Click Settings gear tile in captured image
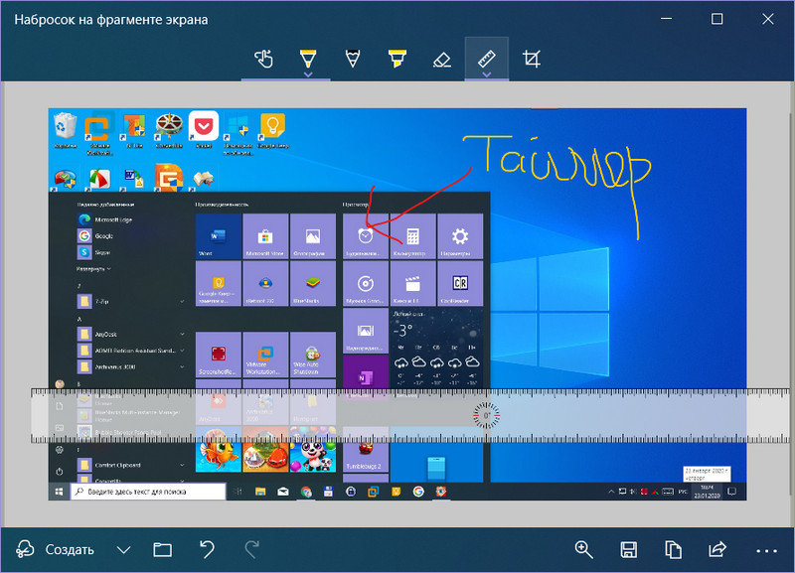The height and width of the screenshot is (573, 795). pyautogui.click(x=460, y=236)
